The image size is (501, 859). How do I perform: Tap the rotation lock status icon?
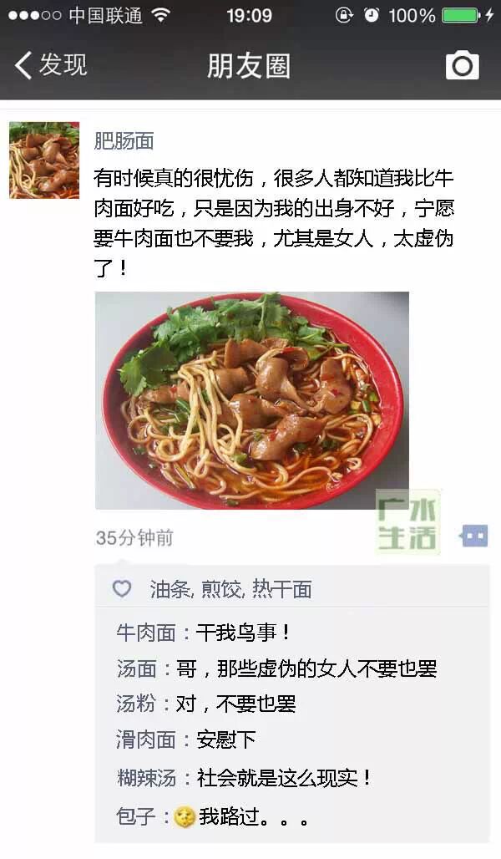coord(344,15)
